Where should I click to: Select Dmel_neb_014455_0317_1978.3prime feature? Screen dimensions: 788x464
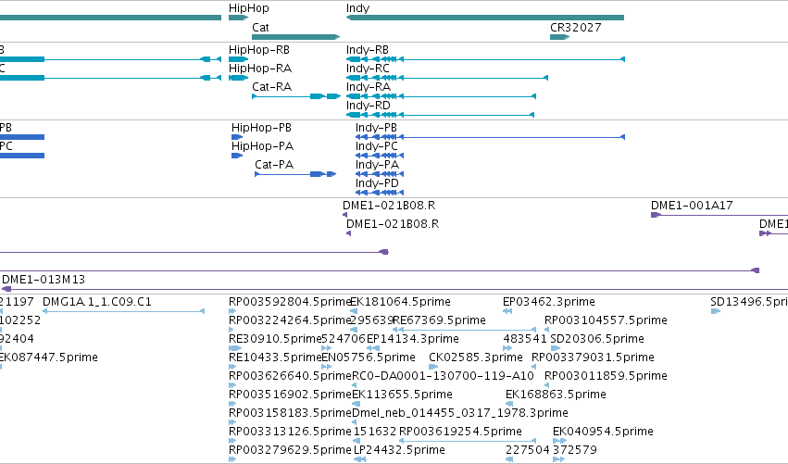(x=460, y=413)
